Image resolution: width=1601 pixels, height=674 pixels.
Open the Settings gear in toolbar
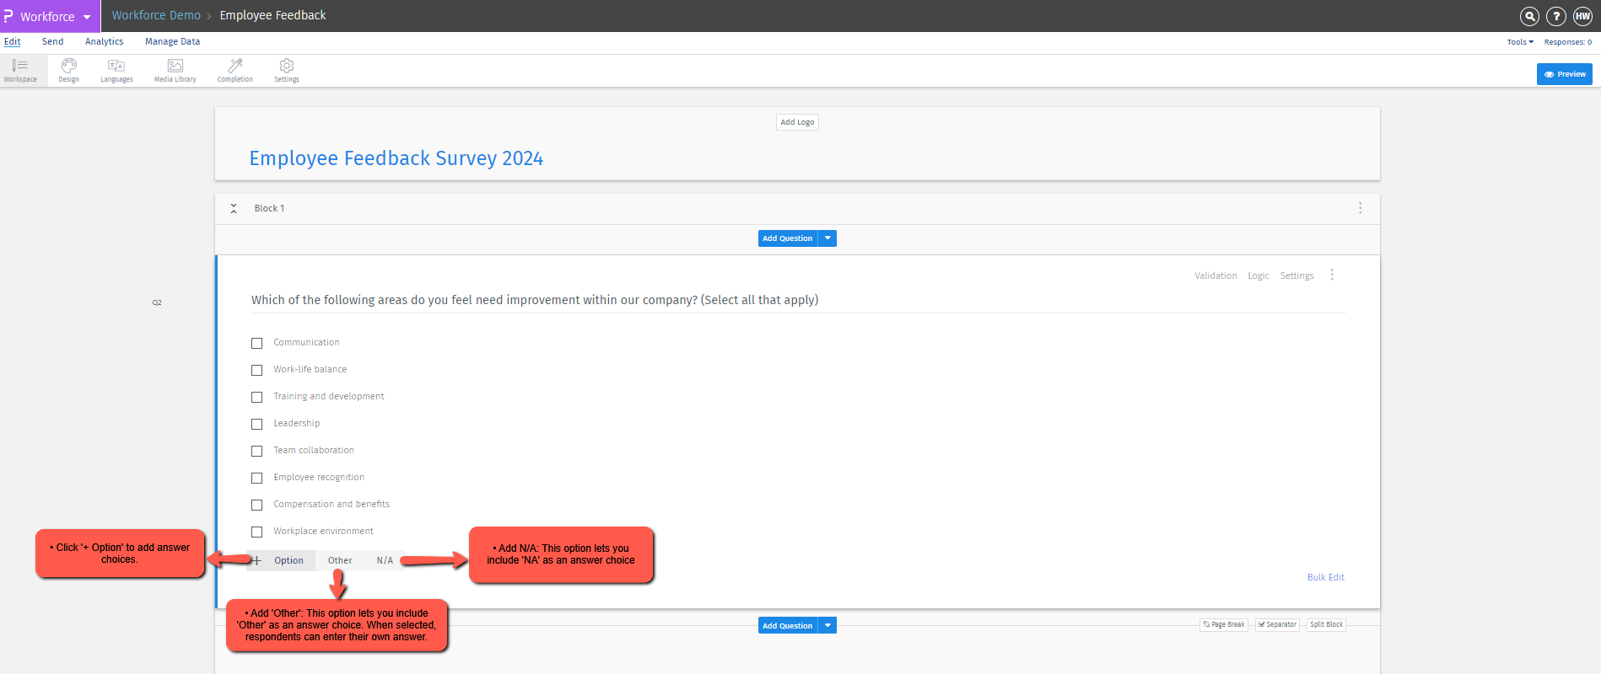(x=287, y=70)
